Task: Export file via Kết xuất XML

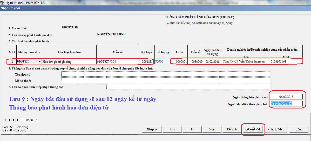Action: point(253,129)
